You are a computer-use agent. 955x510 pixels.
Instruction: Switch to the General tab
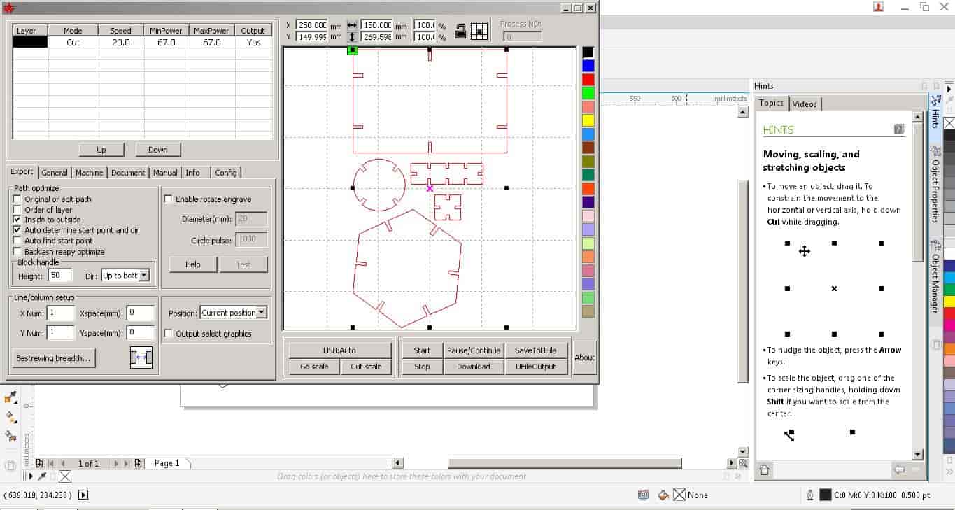(55, 173)
